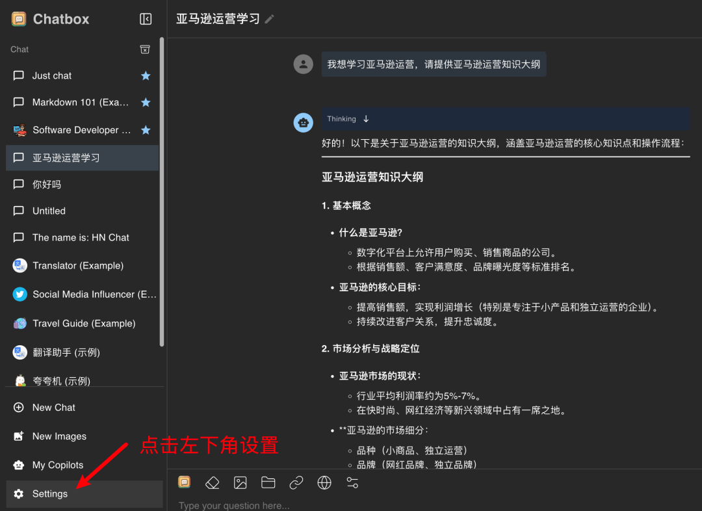
Task: Open Settings in the sidebar
Action: tap(84, 493)
